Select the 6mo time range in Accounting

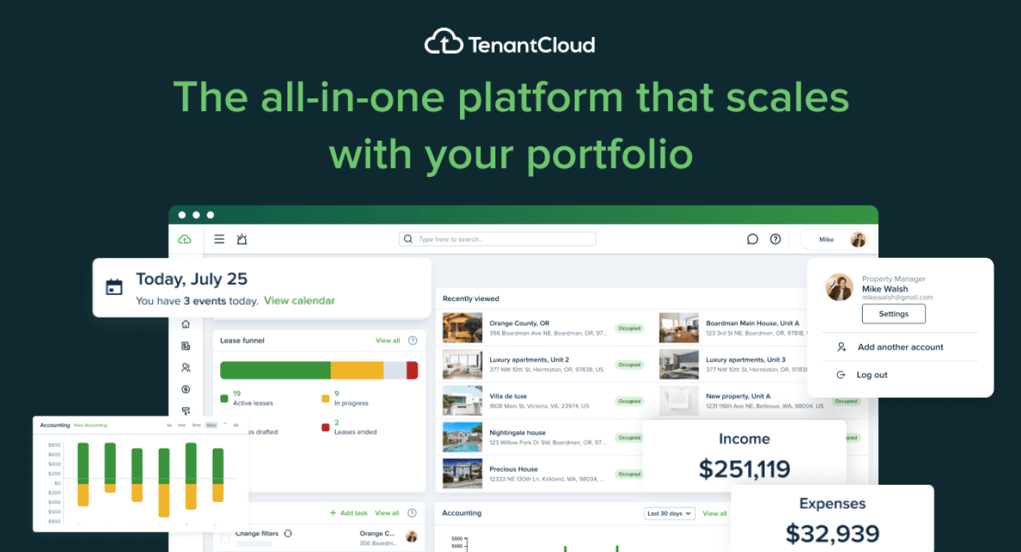(211, 425)
